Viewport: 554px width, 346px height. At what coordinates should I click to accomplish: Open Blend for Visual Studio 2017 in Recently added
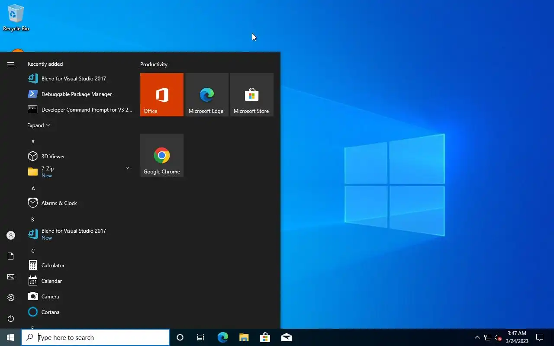80,78
